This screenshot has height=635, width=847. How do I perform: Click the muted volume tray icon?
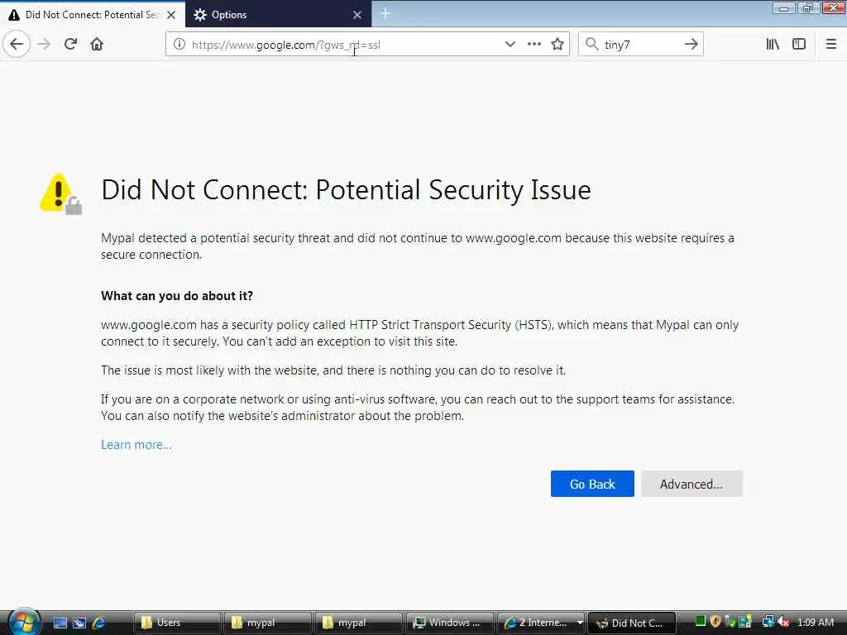(x=784, y=622)
